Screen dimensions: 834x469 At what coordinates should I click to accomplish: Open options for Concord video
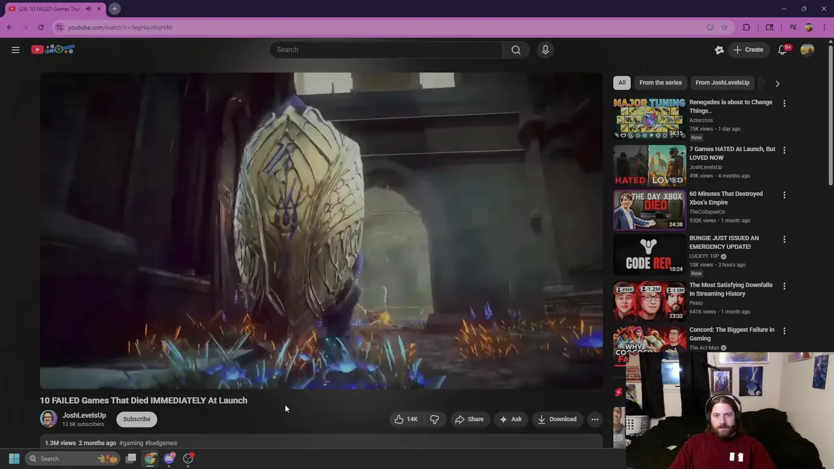pyautogui.click(x=784, y=331)
